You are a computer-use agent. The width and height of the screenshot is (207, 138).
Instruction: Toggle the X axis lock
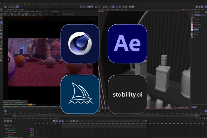click(9, 7)
